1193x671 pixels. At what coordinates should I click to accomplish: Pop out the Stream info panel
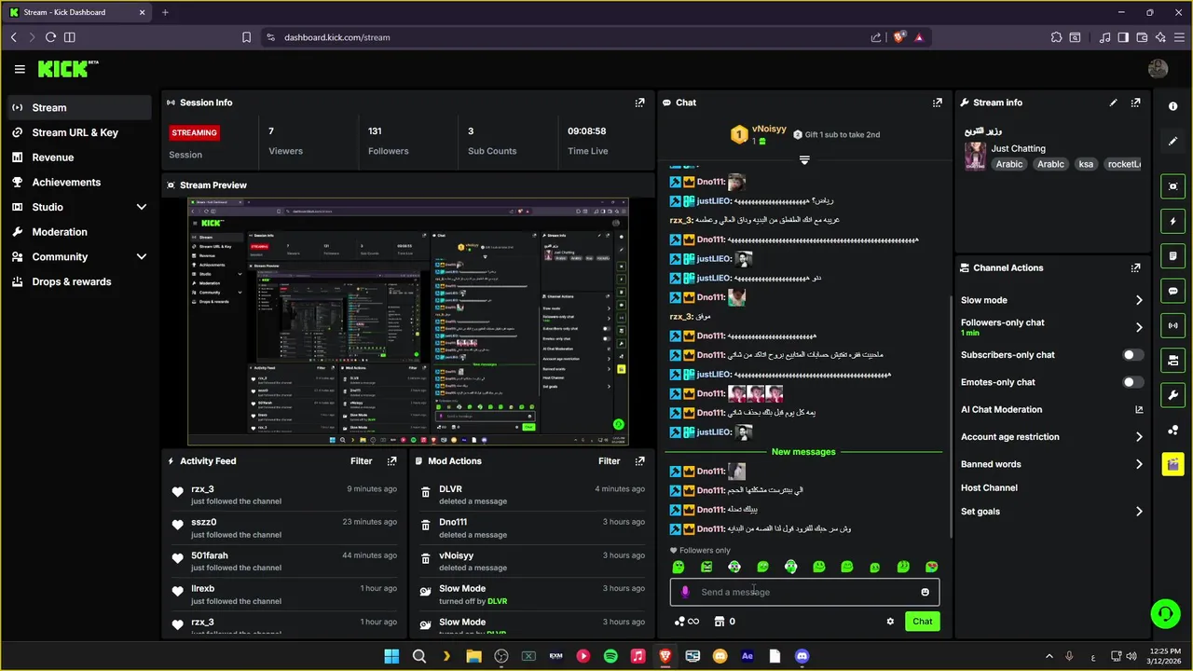(1135, 103)
